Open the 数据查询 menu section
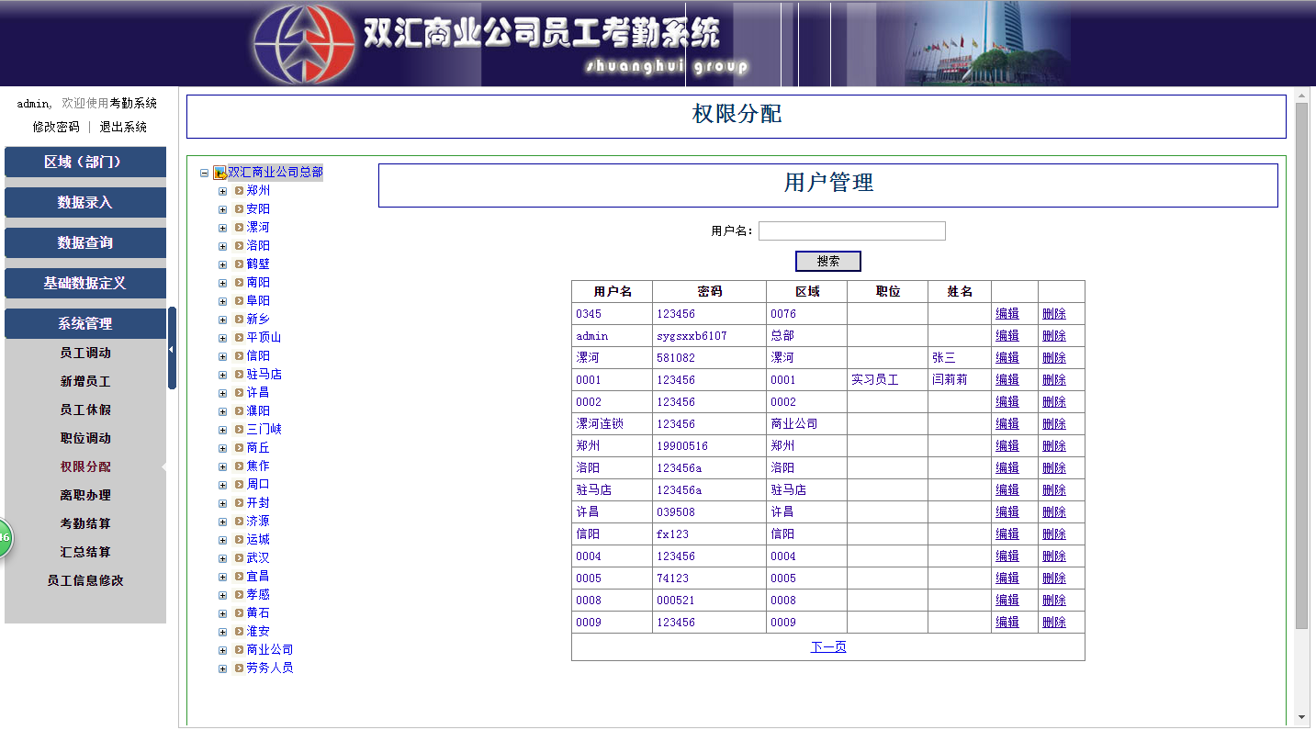Viewport: 1316px width, 730px height. (x=85, y=242)
